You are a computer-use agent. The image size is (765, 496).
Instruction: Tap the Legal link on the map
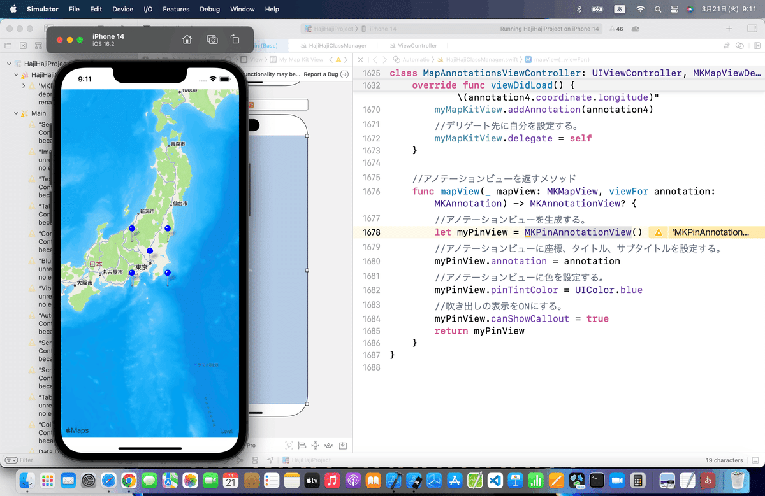click(x=226, y=431)
